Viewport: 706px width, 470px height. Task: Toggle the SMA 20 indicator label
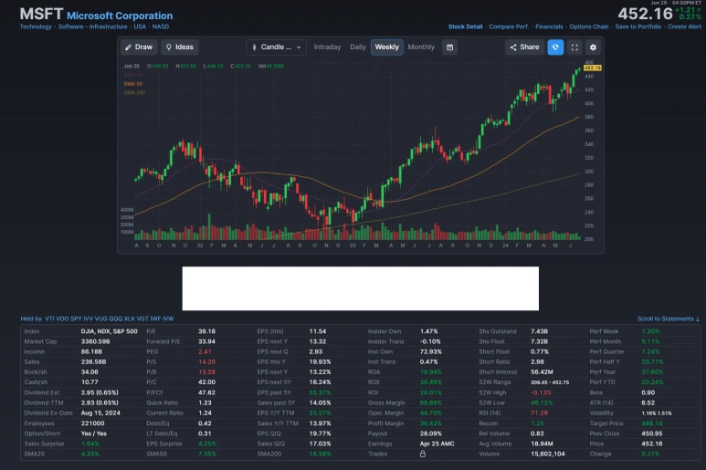[x=133, y=75]
